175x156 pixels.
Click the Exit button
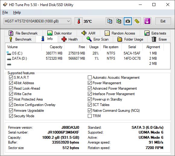click(163, 21)
